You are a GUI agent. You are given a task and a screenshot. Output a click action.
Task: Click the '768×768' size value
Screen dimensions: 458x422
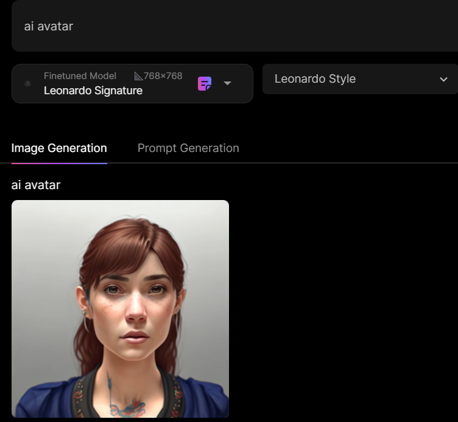163,76
